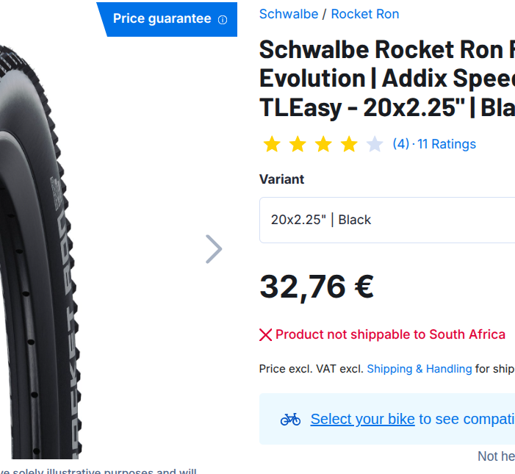Click the bicycle icon in compatibility box
This screenshot has width=515, height=474.
coord(291,419)
